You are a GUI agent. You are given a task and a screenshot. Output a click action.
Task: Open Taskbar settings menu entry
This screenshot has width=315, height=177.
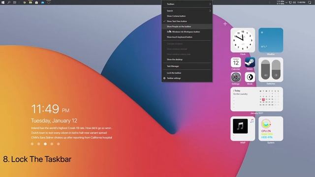(187, 78)
